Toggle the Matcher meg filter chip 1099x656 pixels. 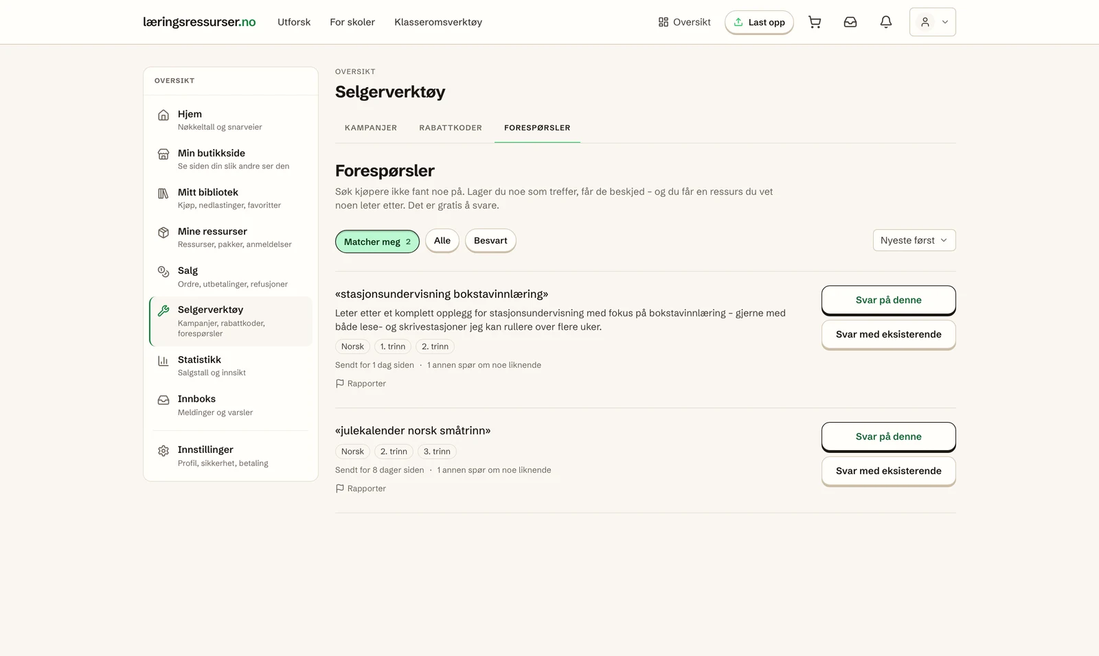point(377,242)
